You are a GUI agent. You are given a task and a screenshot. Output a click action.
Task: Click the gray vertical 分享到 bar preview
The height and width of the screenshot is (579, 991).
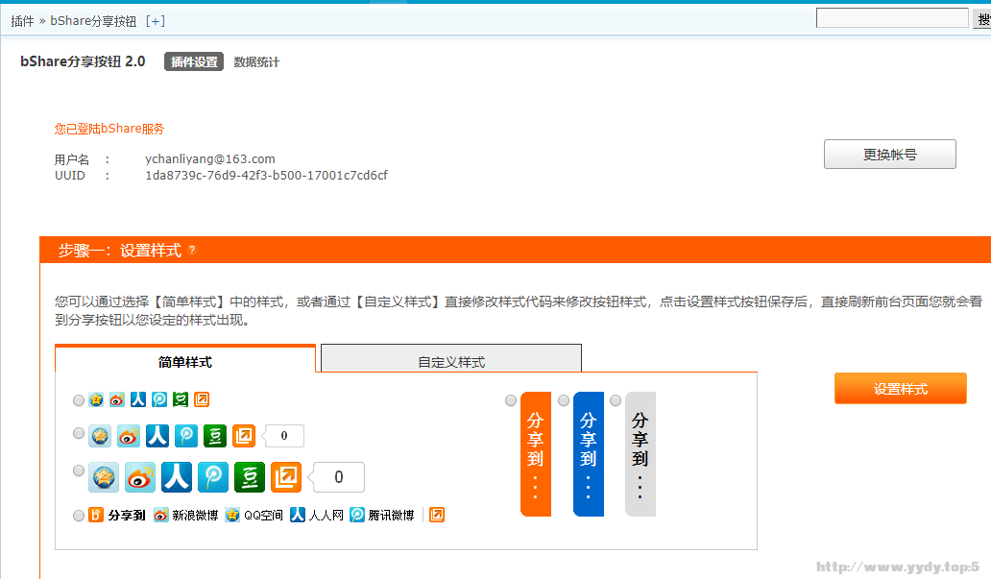641,454
